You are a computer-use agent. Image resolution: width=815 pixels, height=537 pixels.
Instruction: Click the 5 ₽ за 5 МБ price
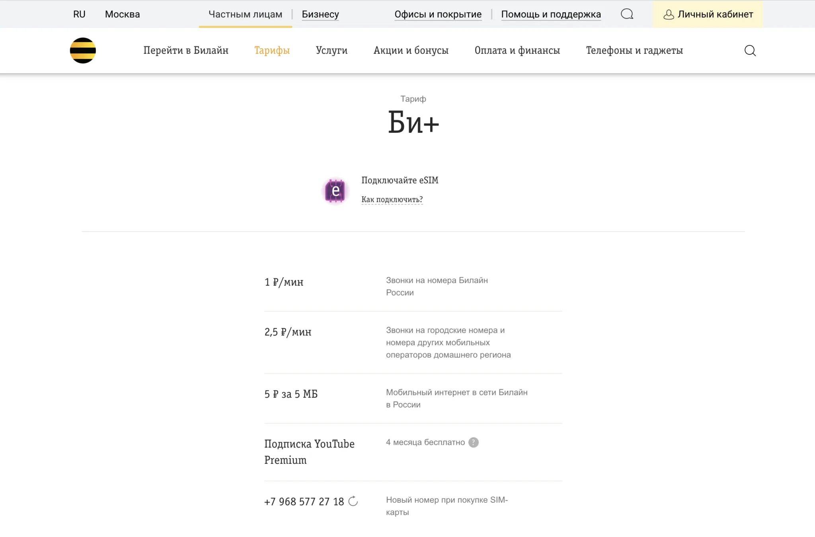point(291,394)
